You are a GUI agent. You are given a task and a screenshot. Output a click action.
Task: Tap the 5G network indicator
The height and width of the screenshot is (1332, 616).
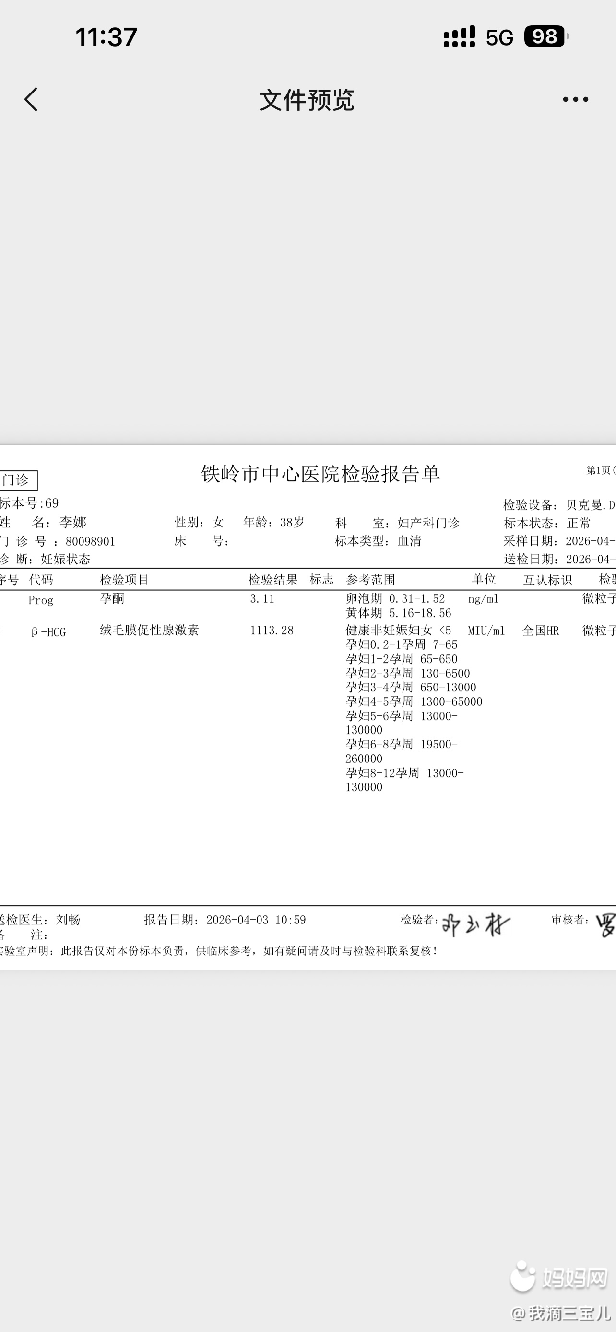coord(499,37)
